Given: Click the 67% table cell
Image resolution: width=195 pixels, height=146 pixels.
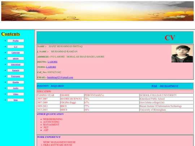Looking at the screenshot, I should coord(112,102).
